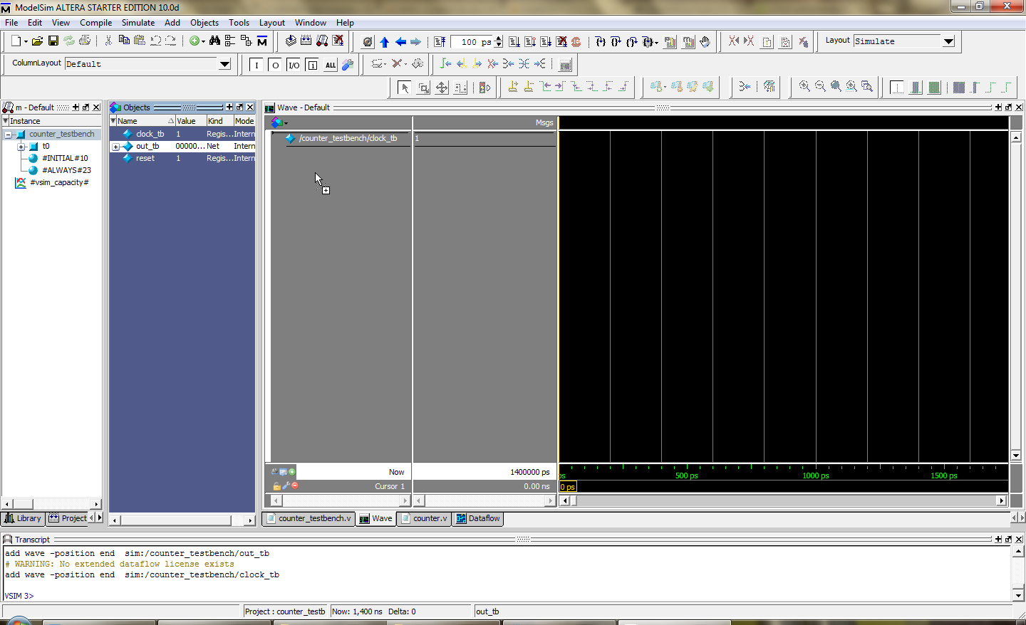Increase the run length stepper value
This screenshot has height=625, width=1026.
coord(499,38)
